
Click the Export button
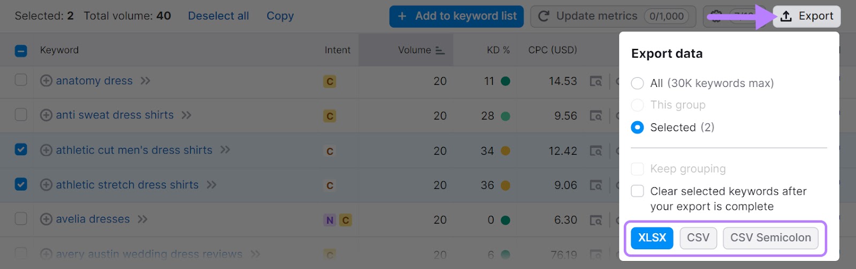tap(807, 16)
